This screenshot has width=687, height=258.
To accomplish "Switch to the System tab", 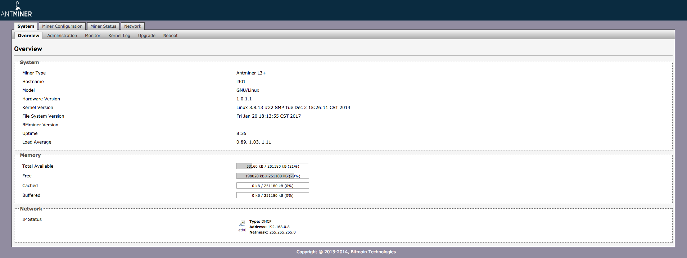I will [x=26, y=26].
